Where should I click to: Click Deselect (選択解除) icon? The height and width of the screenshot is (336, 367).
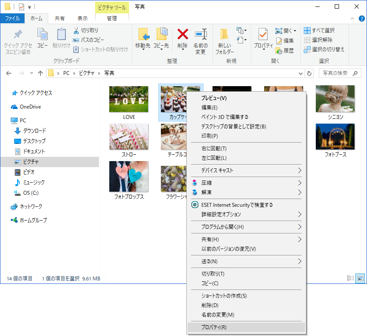pyautogui.click(x=307, y=40)
